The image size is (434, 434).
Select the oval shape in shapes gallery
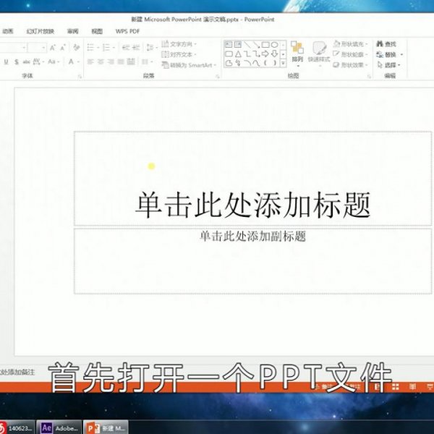(275, 44)
